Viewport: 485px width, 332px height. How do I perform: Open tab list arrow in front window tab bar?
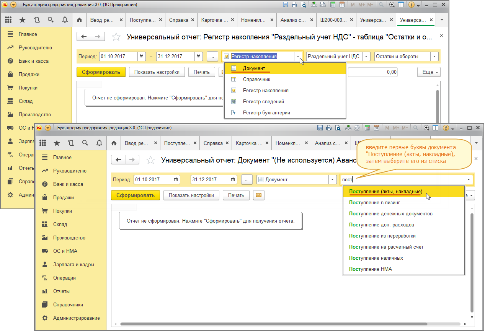477,143
